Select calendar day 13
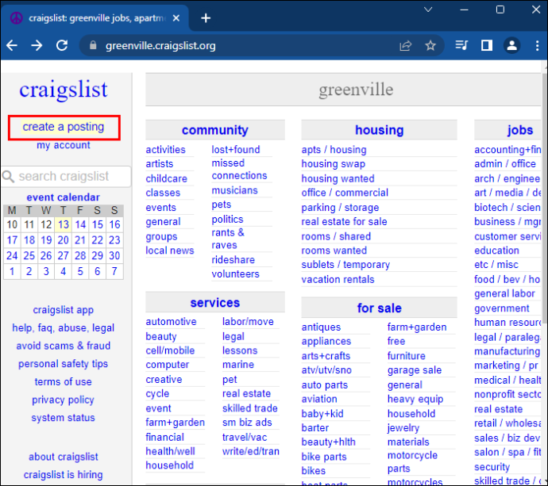The height and width of the screenshot is (486, 548). point(64,224)
